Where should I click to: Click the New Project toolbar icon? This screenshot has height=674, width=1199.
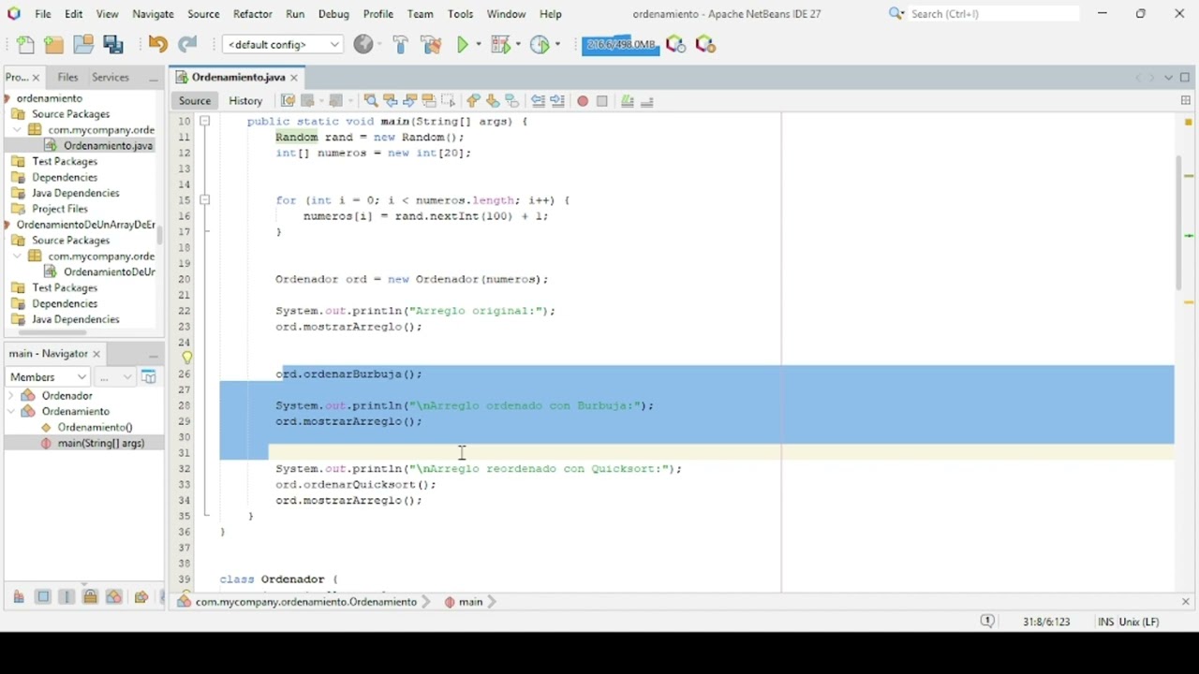tap(53, 45)
